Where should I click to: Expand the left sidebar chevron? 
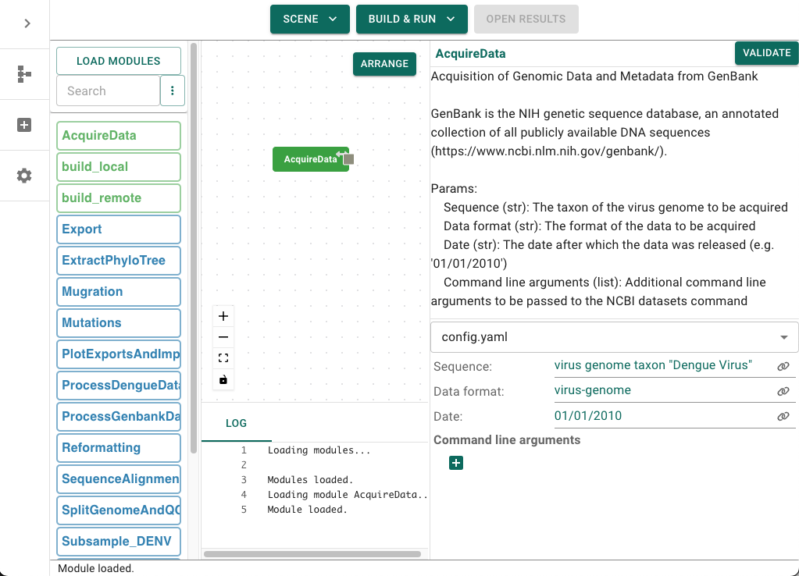(27, 23)
